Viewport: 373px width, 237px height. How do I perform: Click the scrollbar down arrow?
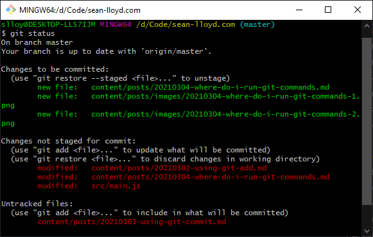(x=367, y=231)
